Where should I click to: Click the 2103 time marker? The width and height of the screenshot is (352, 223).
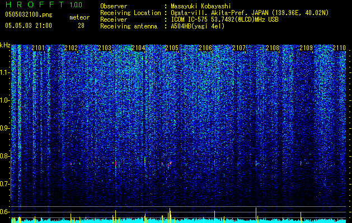click(x=105, y=47)
